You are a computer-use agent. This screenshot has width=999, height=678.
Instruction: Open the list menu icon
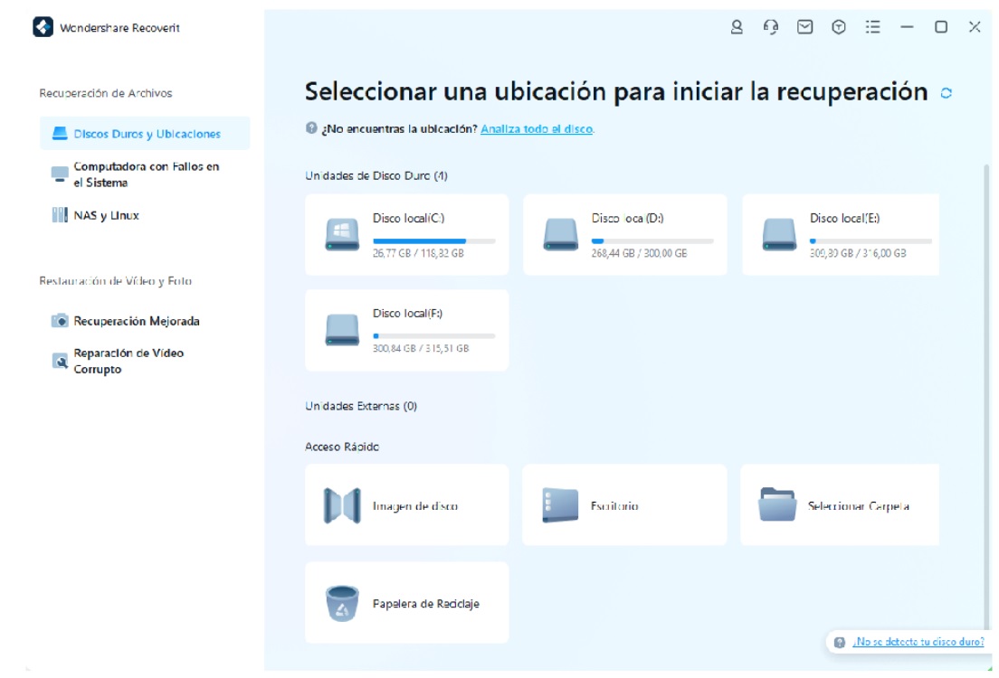(x=872, y=27)
